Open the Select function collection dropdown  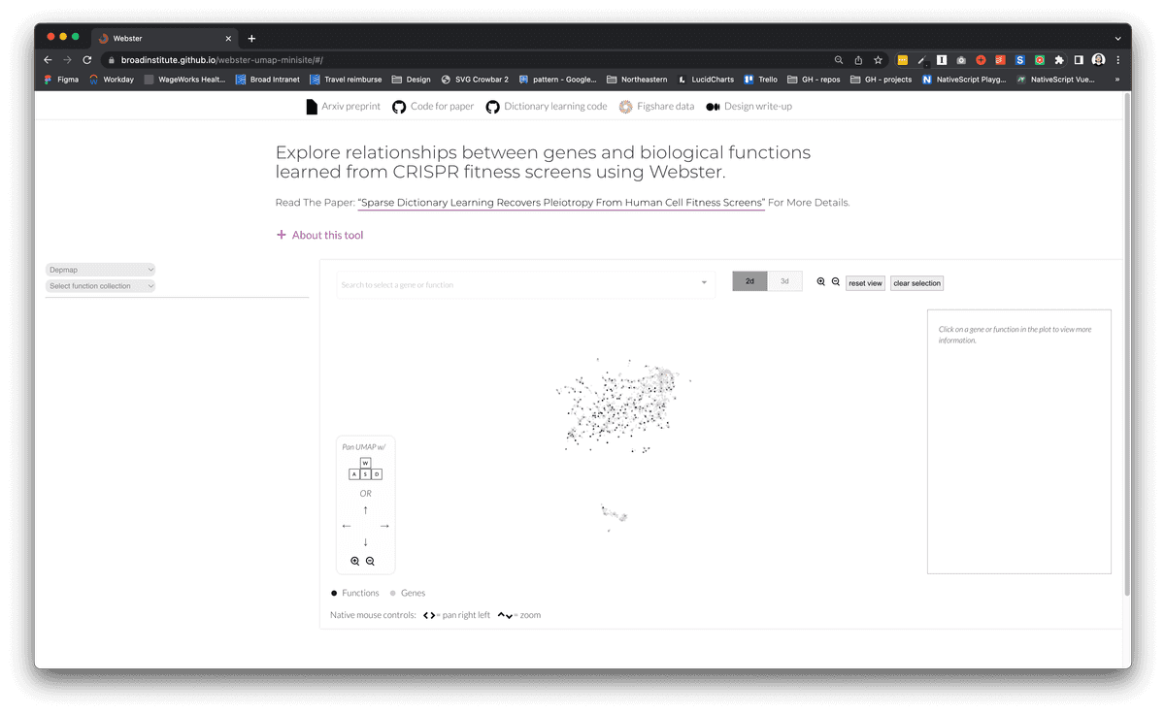pyautogui.click(x=100, y=285)
